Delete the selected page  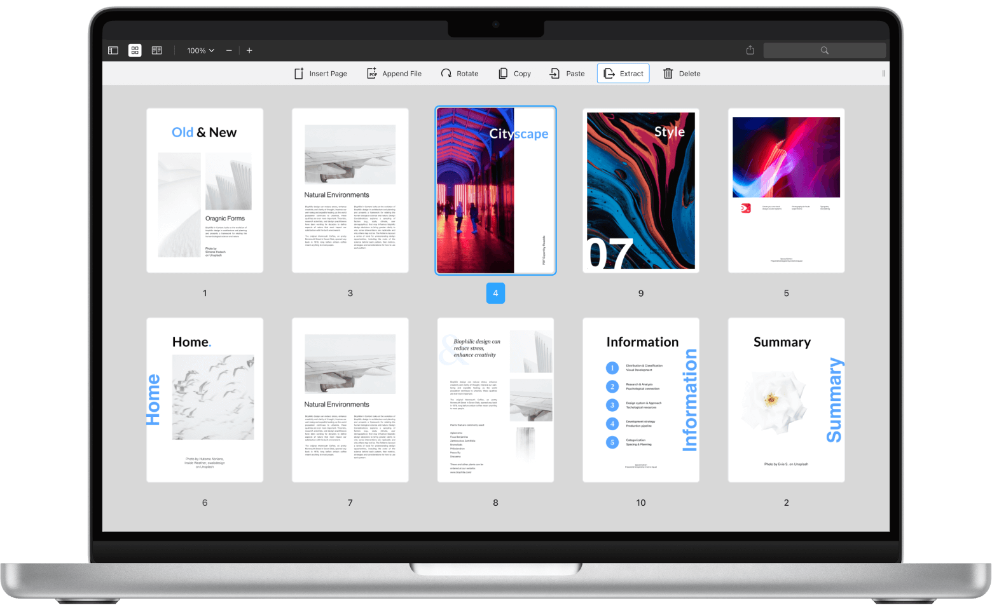click(682, 74)
